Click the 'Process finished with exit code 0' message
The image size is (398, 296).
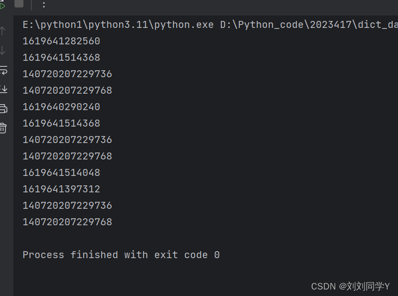[x=121, y=255]
